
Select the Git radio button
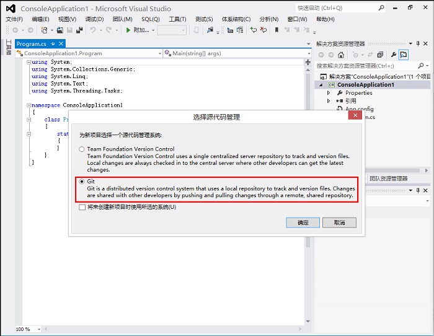[82, 182]
